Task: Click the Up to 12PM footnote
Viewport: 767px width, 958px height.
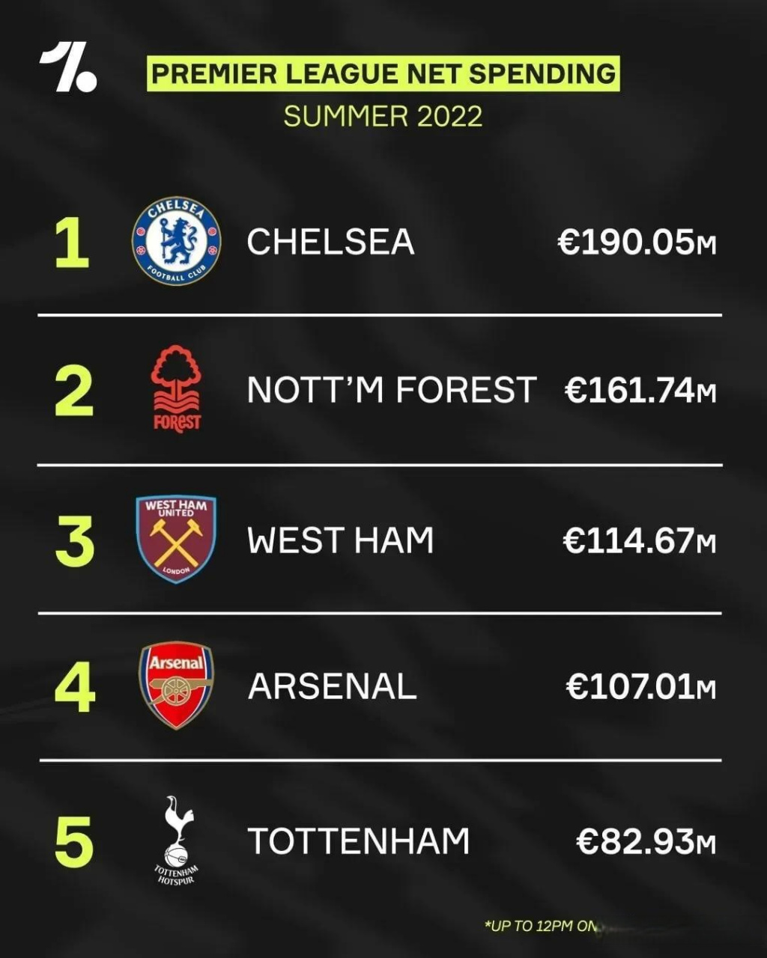Action: click(x=541, y=926)
